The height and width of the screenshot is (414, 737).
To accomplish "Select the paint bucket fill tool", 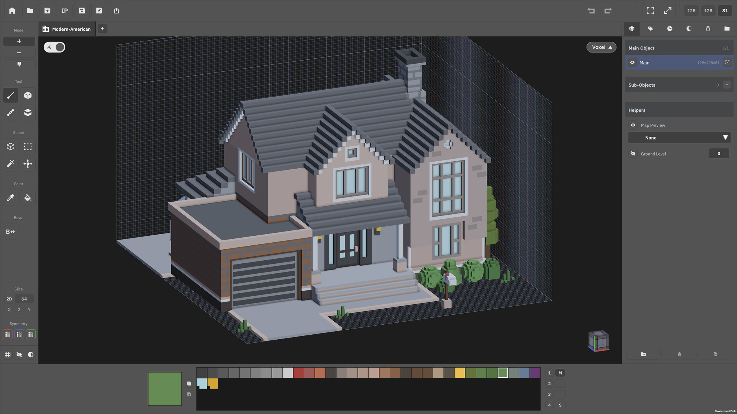I will click(x=28, y=198).
